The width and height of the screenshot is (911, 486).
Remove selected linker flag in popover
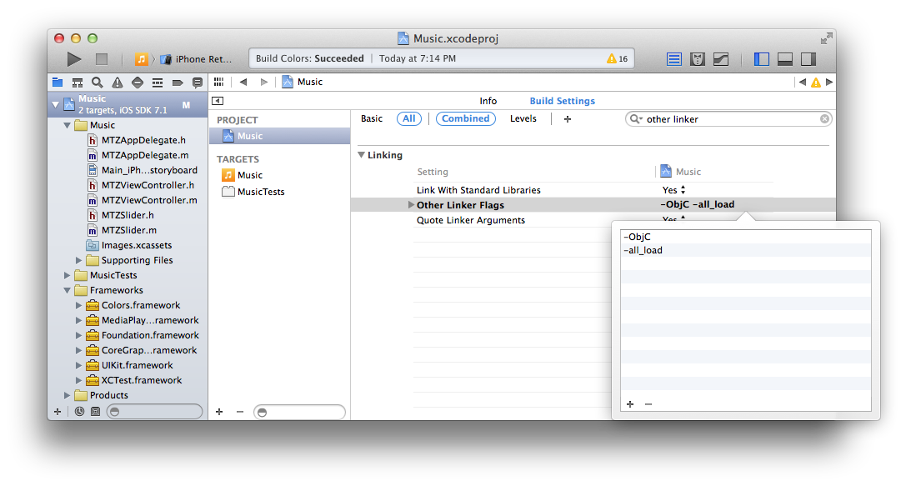pos(648,404)
